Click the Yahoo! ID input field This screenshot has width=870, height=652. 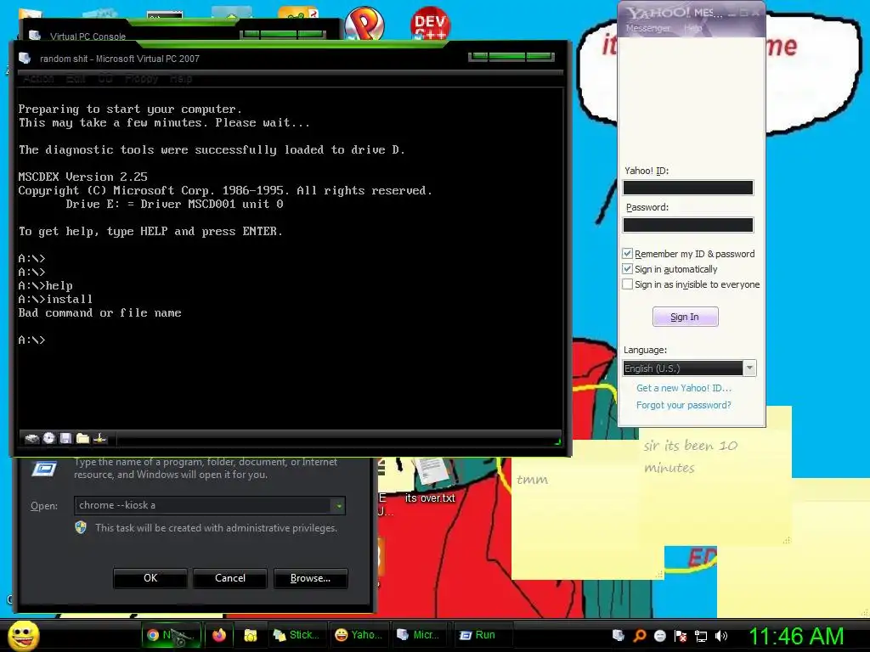(688, 188)
